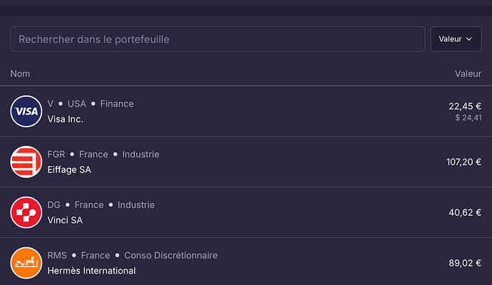The height and width of the screenshot is (285, 492).
Task: Click the FGR France Industrie tag line
Action: coord(103,155)
